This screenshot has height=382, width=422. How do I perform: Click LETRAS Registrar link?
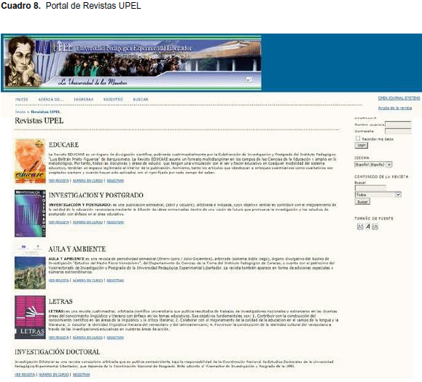(115, 338)
